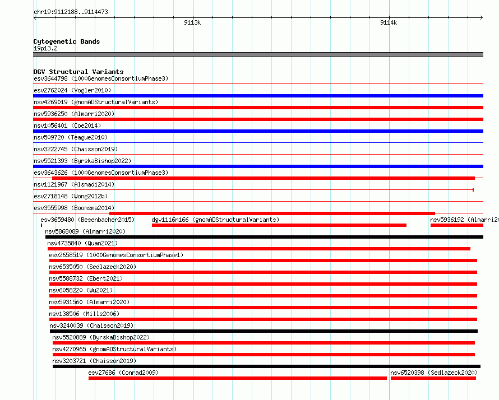Select the nsv509720 Teague2010 label

click(x=71, y=137)
